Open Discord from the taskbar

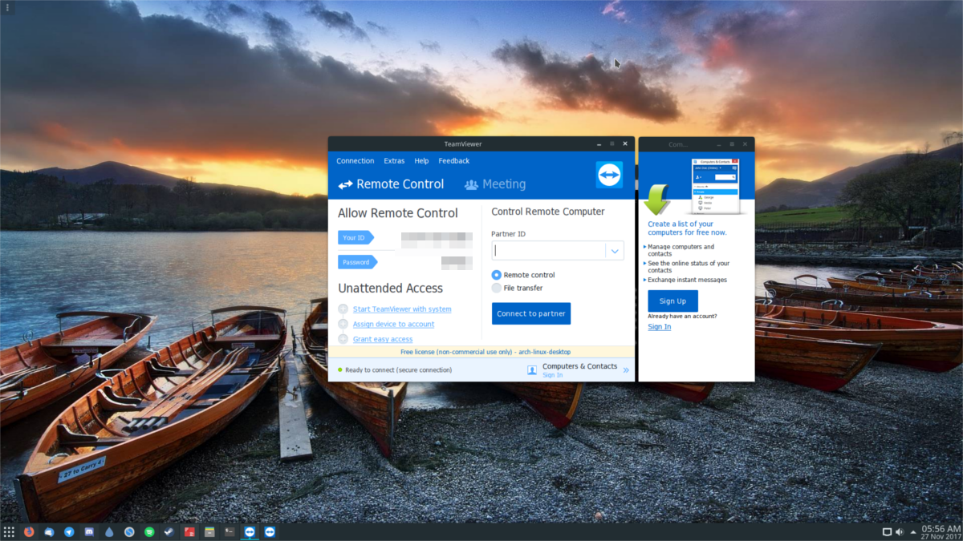click(x=89, y=532)
